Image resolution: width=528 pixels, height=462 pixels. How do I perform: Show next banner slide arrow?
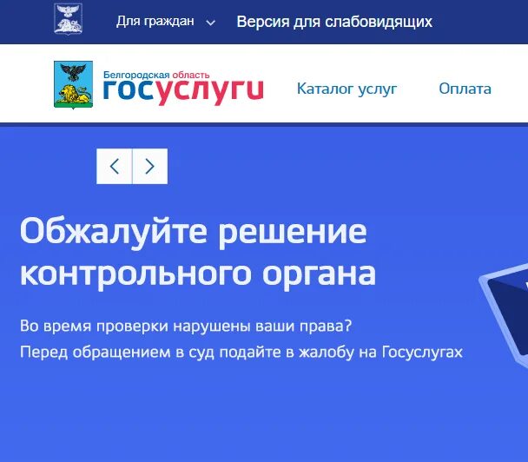click(150, 167)
